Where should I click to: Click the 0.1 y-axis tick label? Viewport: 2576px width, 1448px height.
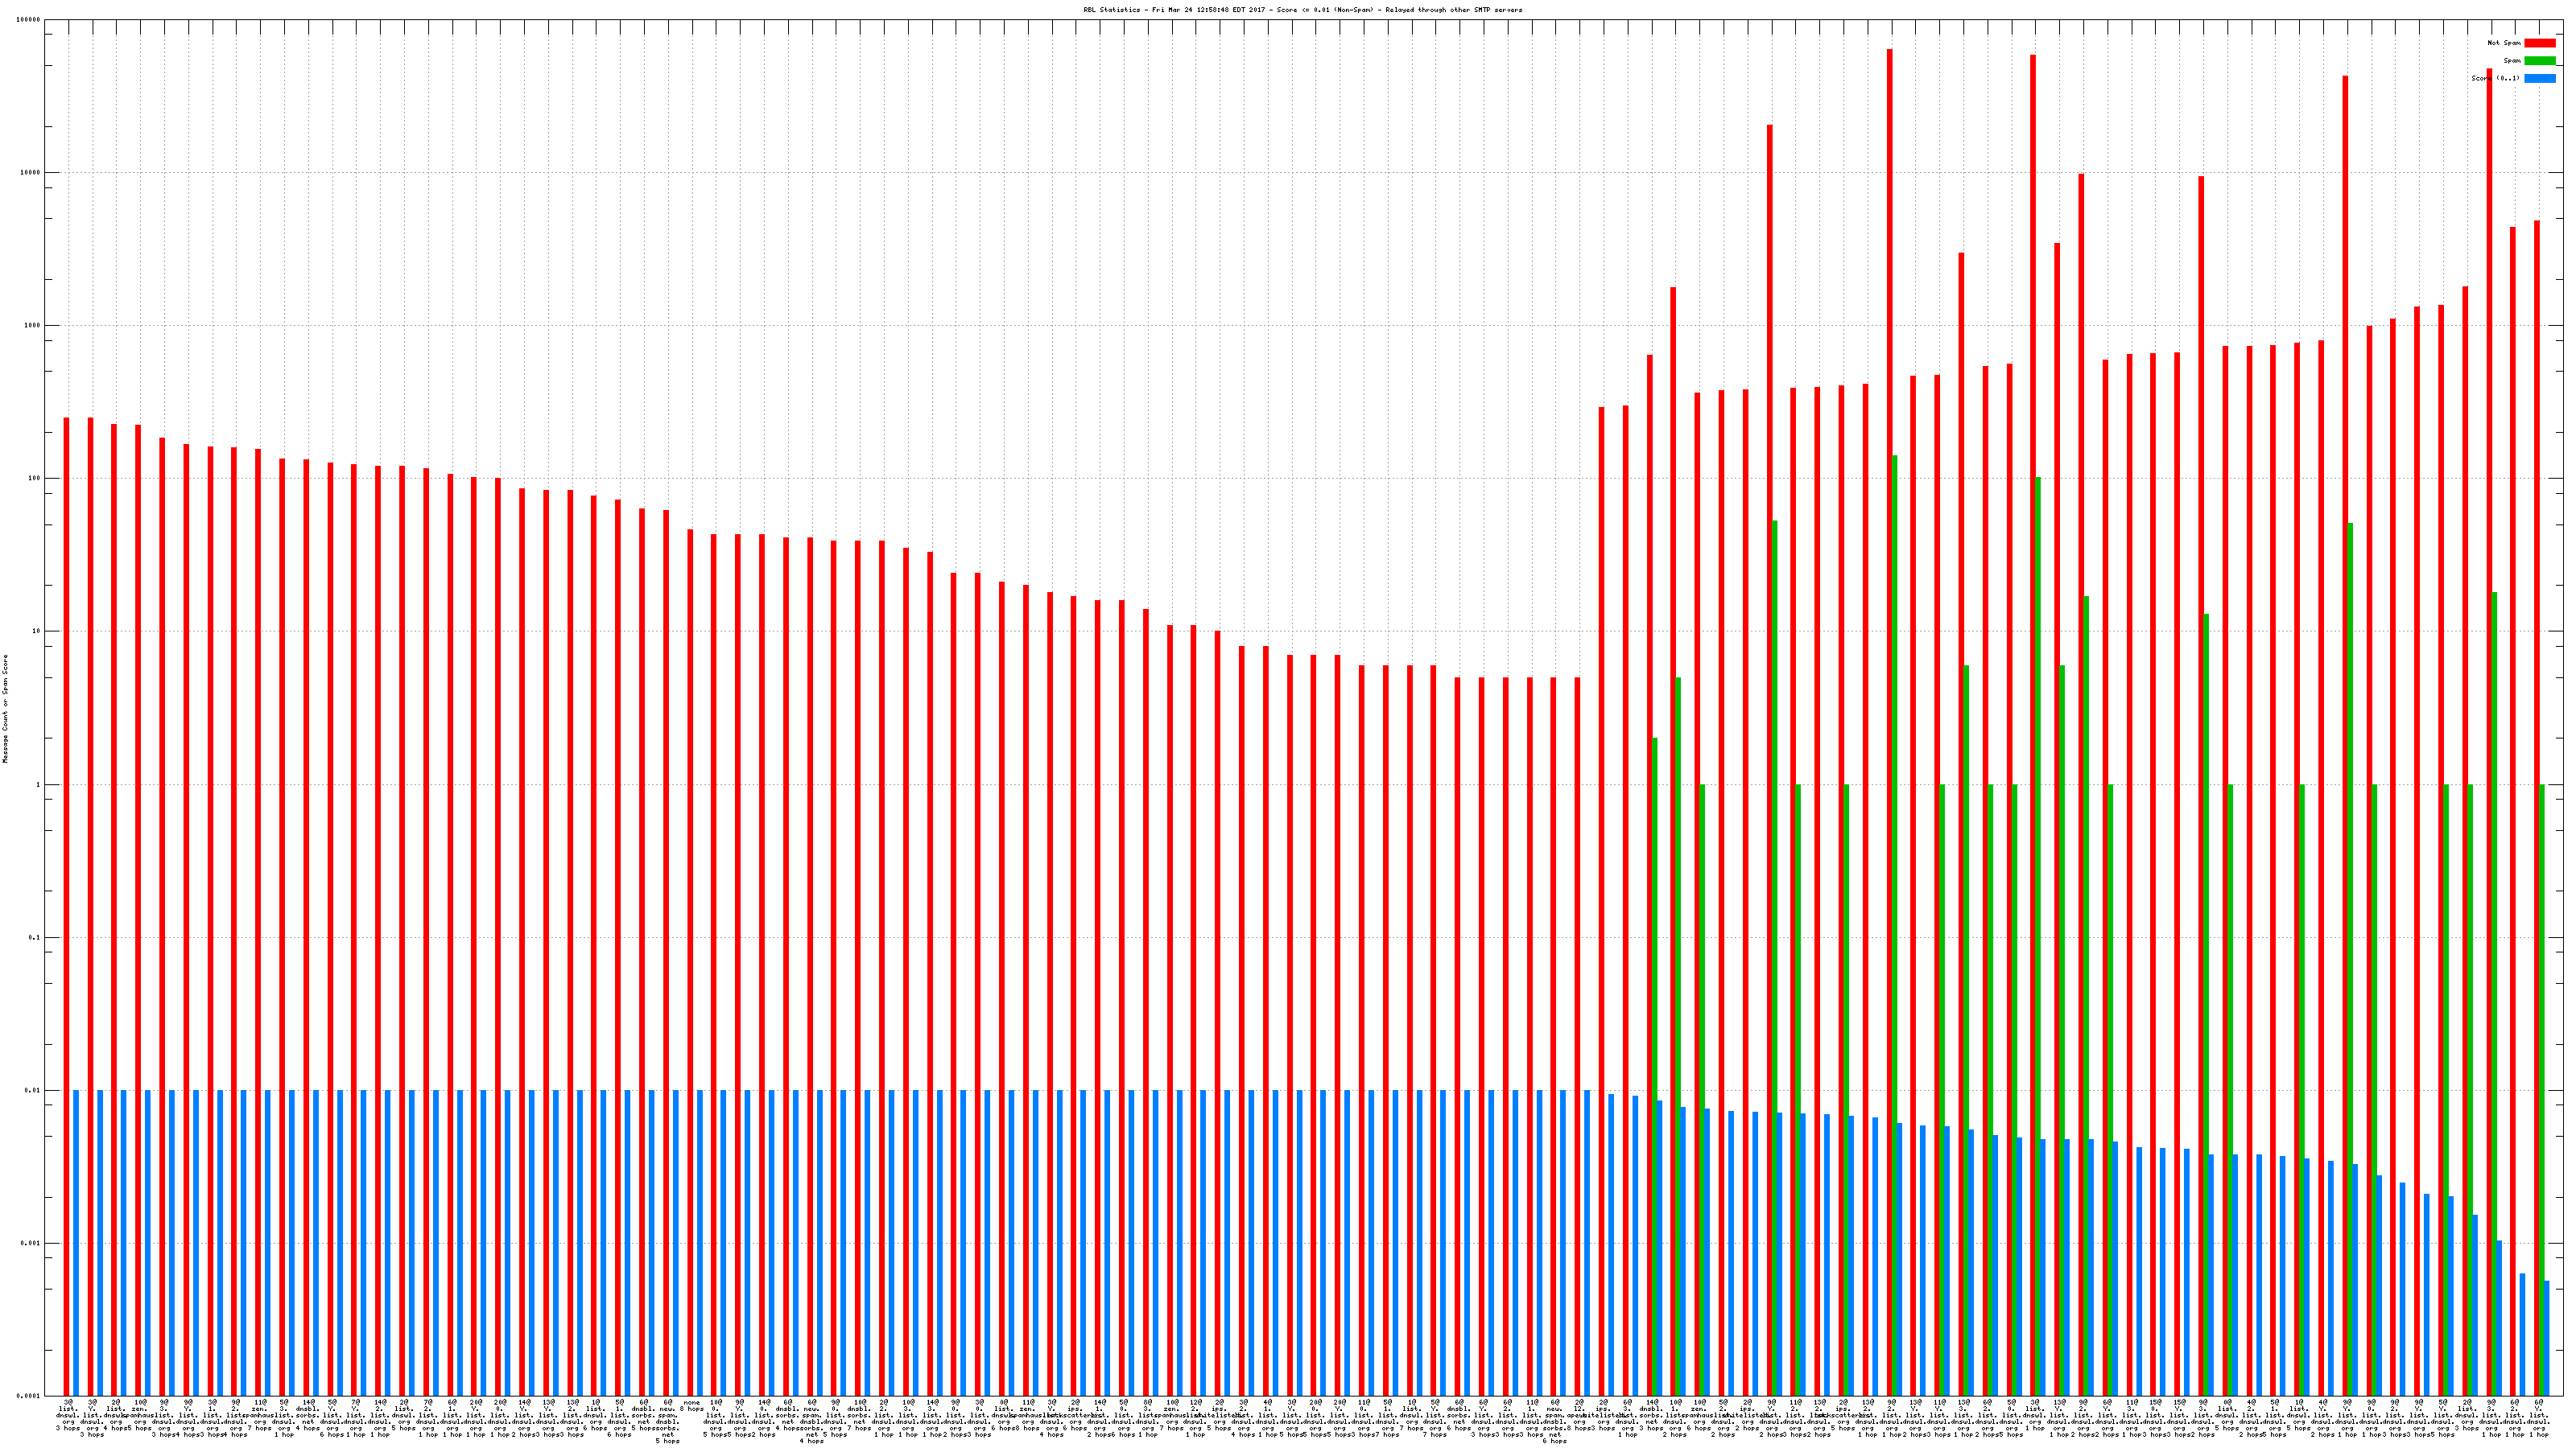(x=35, y=937)
